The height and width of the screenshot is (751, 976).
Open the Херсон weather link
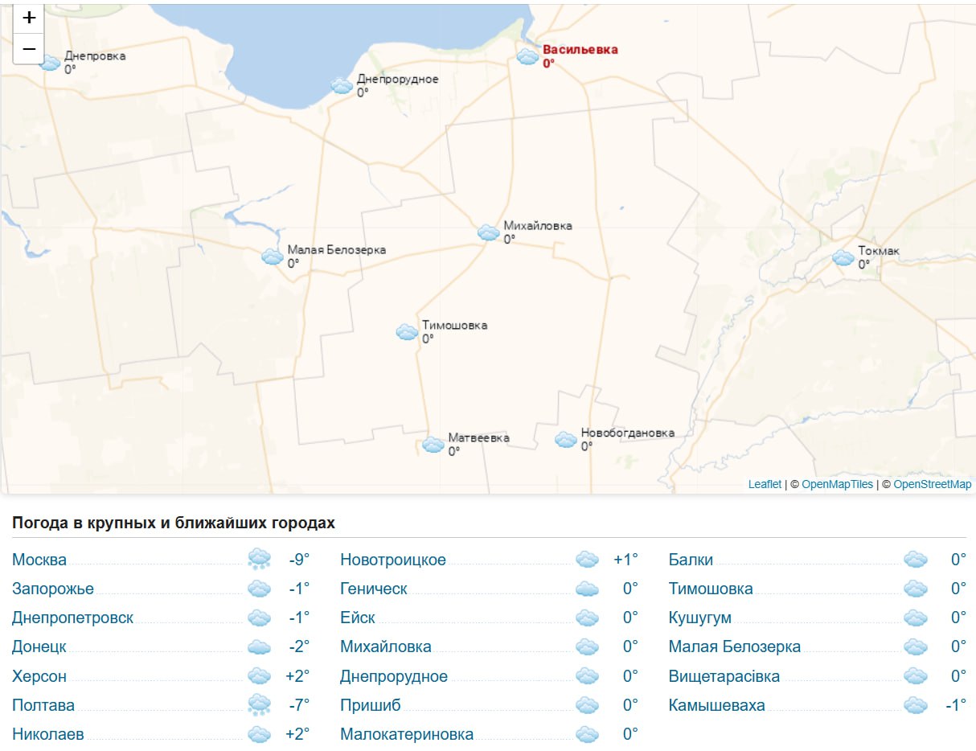[39, 676]
